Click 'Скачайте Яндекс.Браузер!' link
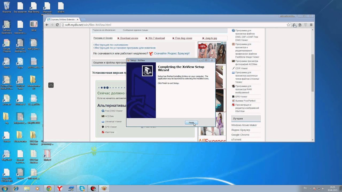The image size is (342, 192). click(x=172, y=53)
